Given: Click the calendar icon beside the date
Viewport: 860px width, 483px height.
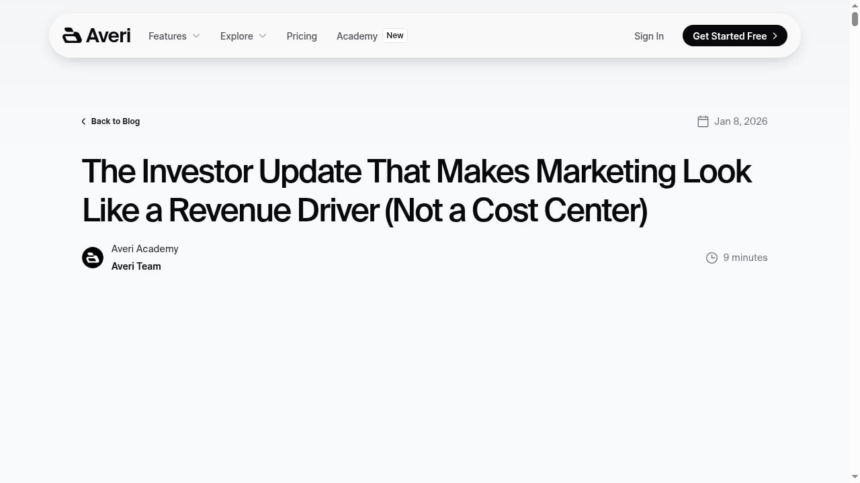Looking at the screenshot, I should 703,121.
